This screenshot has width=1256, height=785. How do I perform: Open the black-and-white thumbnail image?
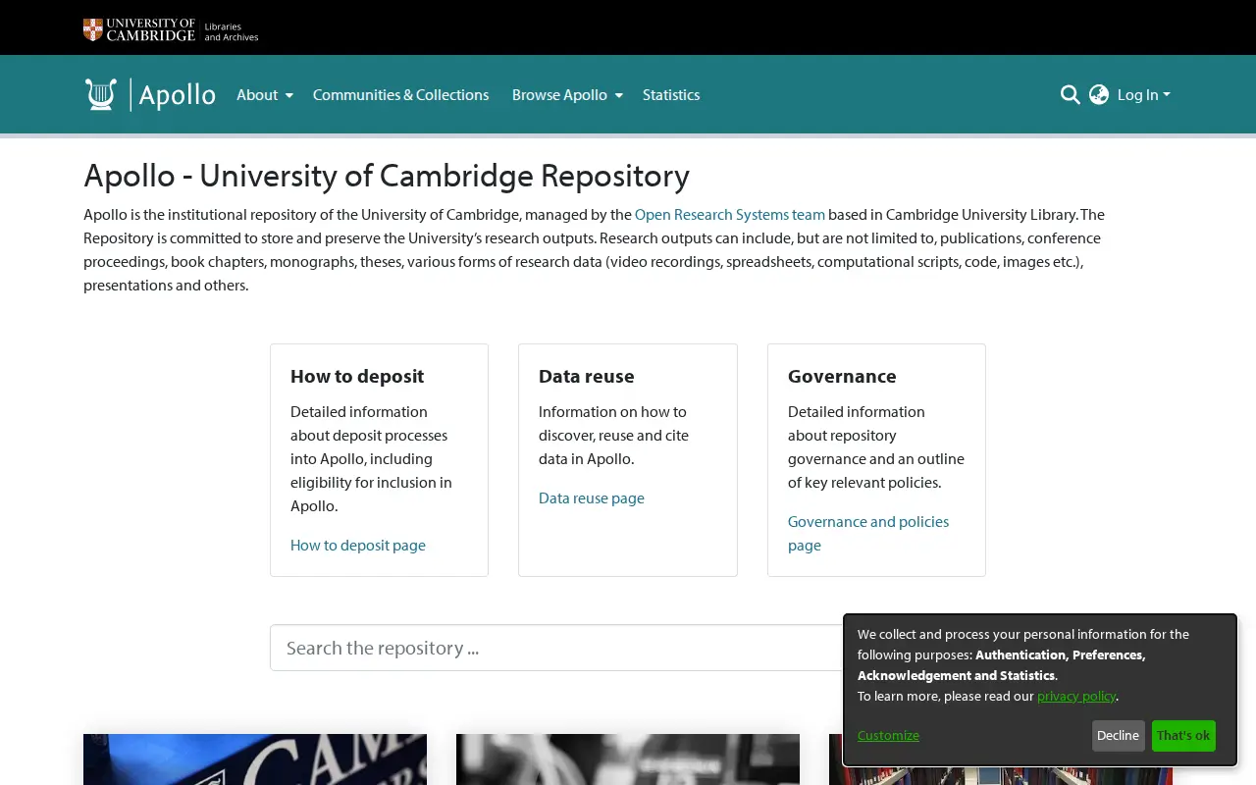coord(628,759)
